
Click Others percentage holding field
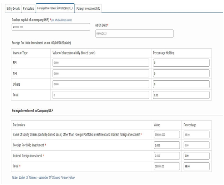(181, 84)
